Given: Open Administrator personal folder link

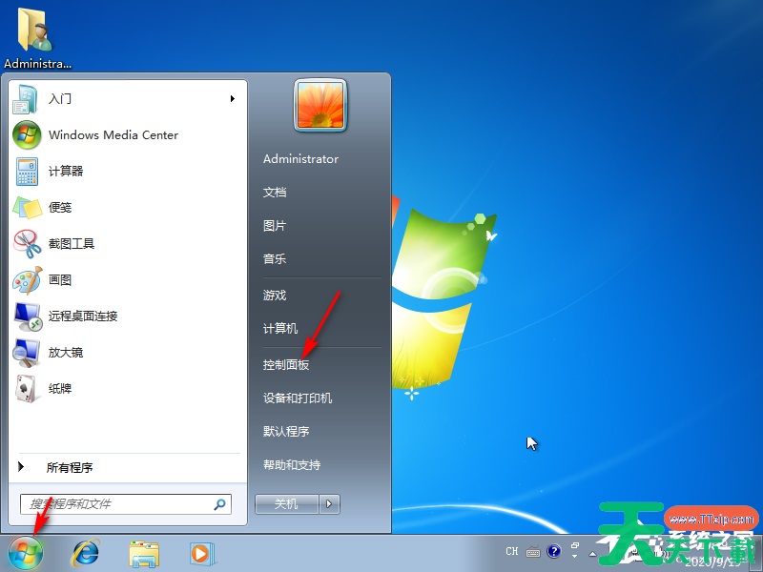Looking at the screenshot, I should (300, 159).
